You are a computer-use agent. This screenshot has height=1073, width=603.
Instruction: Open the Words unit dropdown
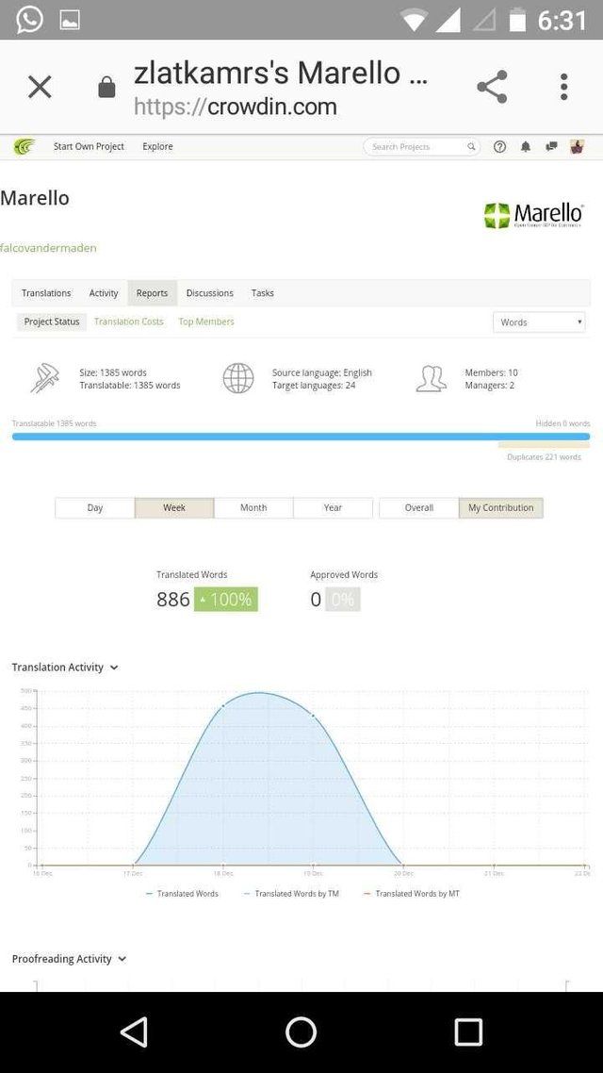coord(539,322)
